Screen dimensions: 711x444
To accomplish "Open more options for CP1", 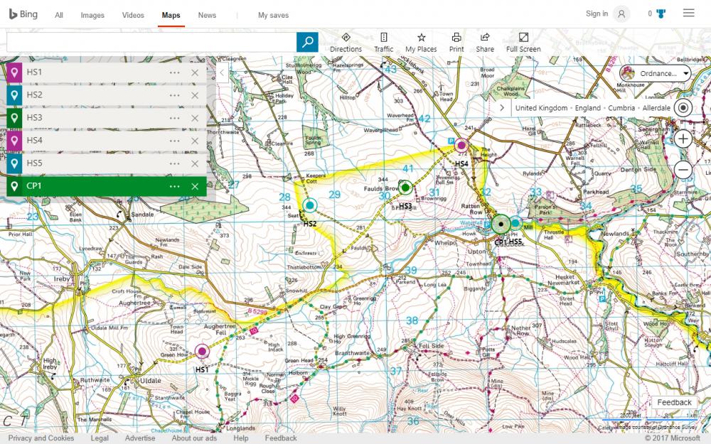I will (x=175, y=186).
